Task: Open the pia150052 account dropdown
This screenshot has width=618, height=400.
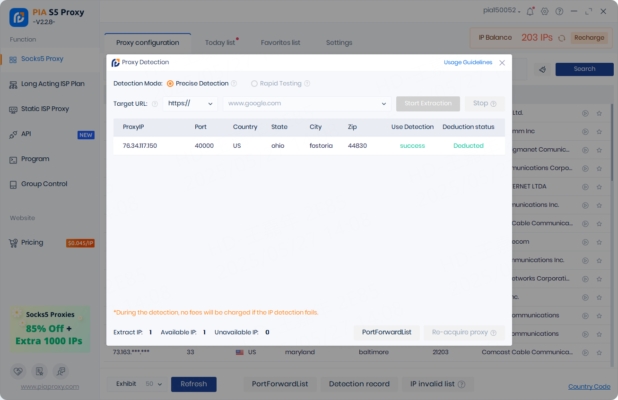Action: pos(502,11)
